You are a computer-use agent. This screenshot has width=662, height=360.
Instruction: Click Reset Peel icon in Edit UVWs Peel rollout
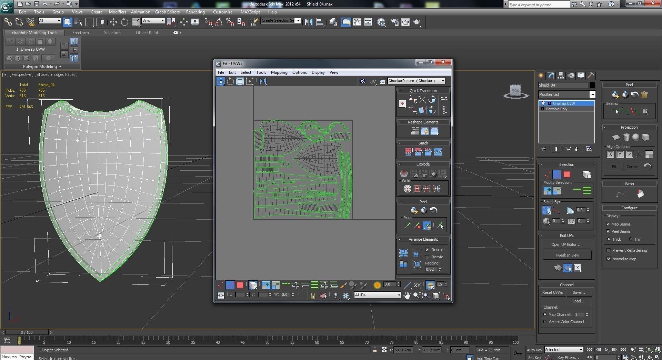pyautogui.click(x=433, y=210)
